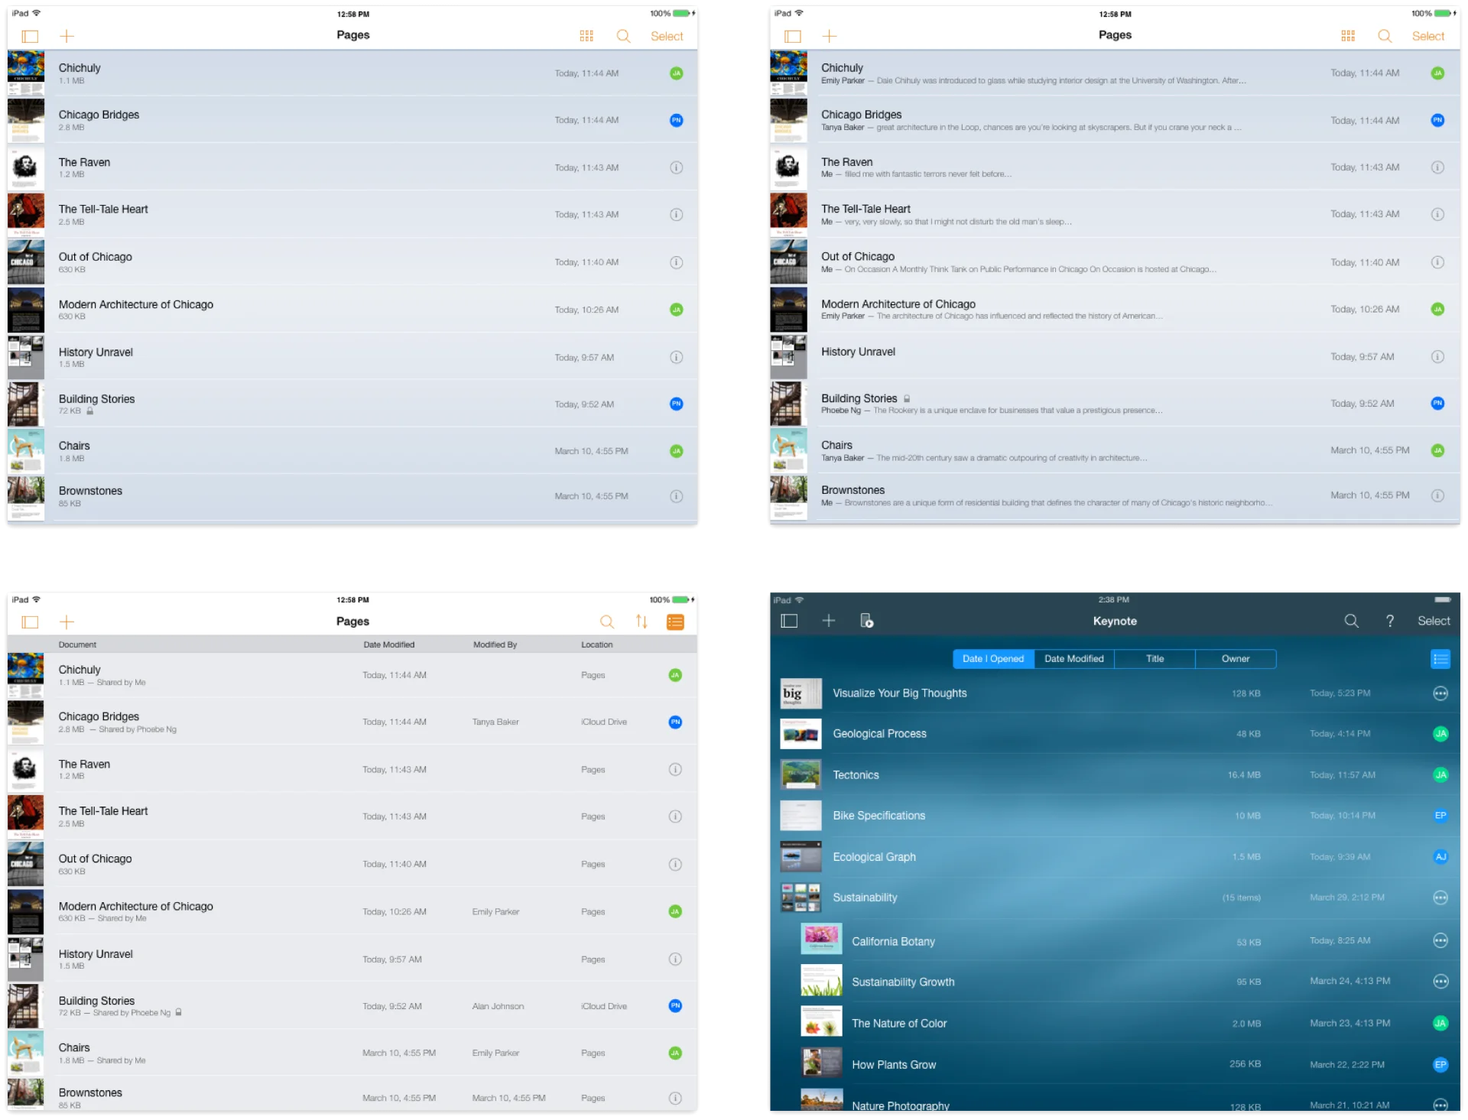Tap Select in the Keynote toolbar

(1433, 621)
